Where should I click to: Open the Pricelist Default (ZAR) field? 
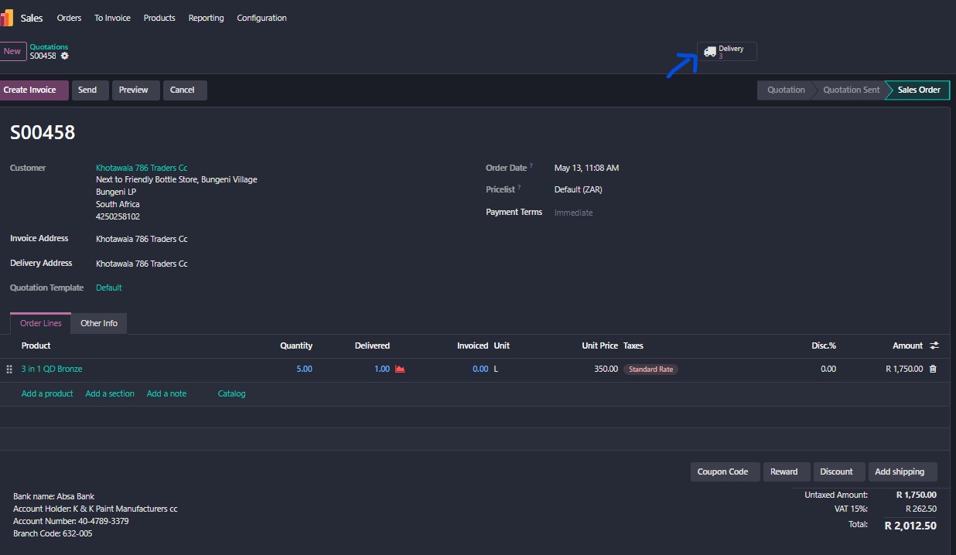point(578,189)
